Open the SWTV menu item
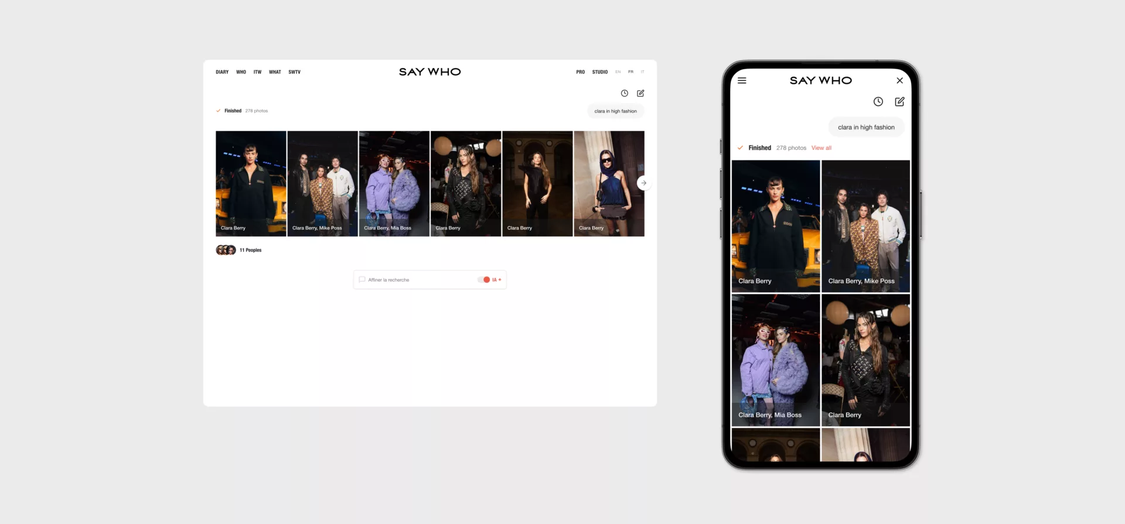The height and width of the screenshot is (524, 1125). pyautogui.click(x=294, y=72)
